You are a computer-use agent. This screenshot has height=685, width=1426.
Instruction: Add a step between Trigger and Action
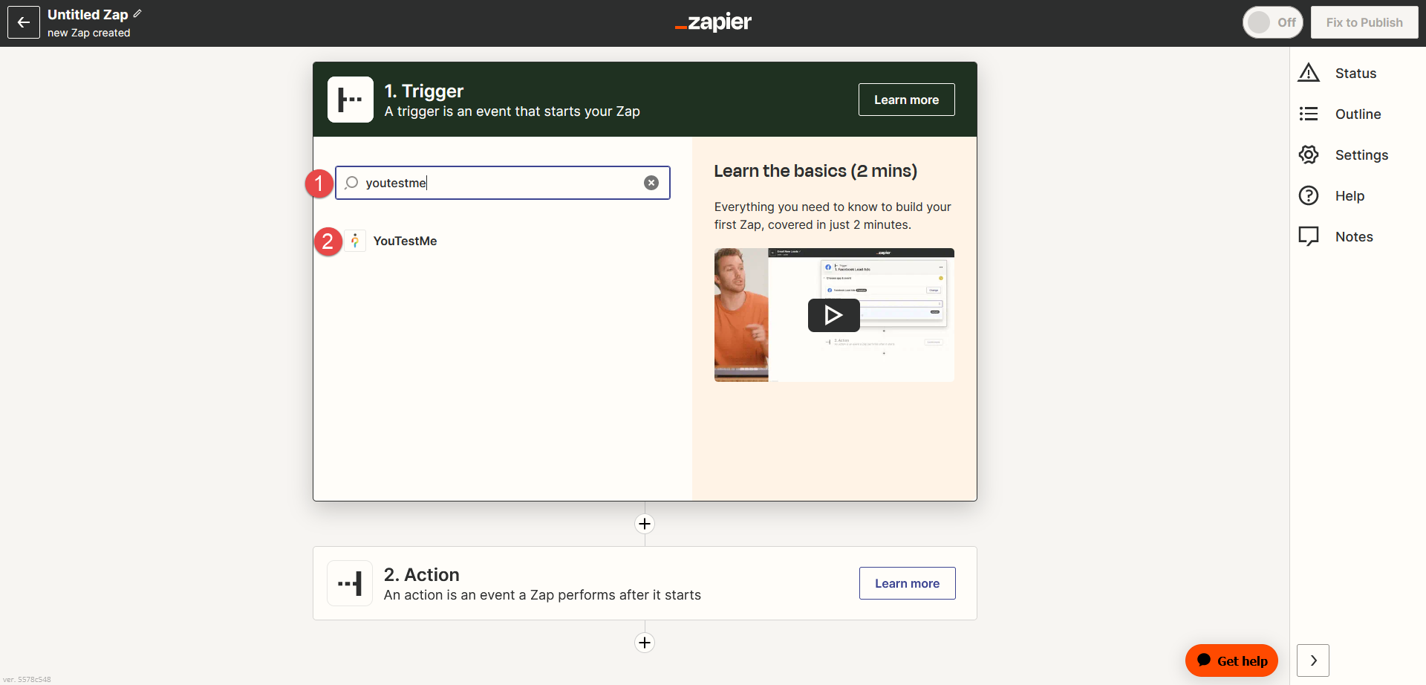(x=645, y=524)
